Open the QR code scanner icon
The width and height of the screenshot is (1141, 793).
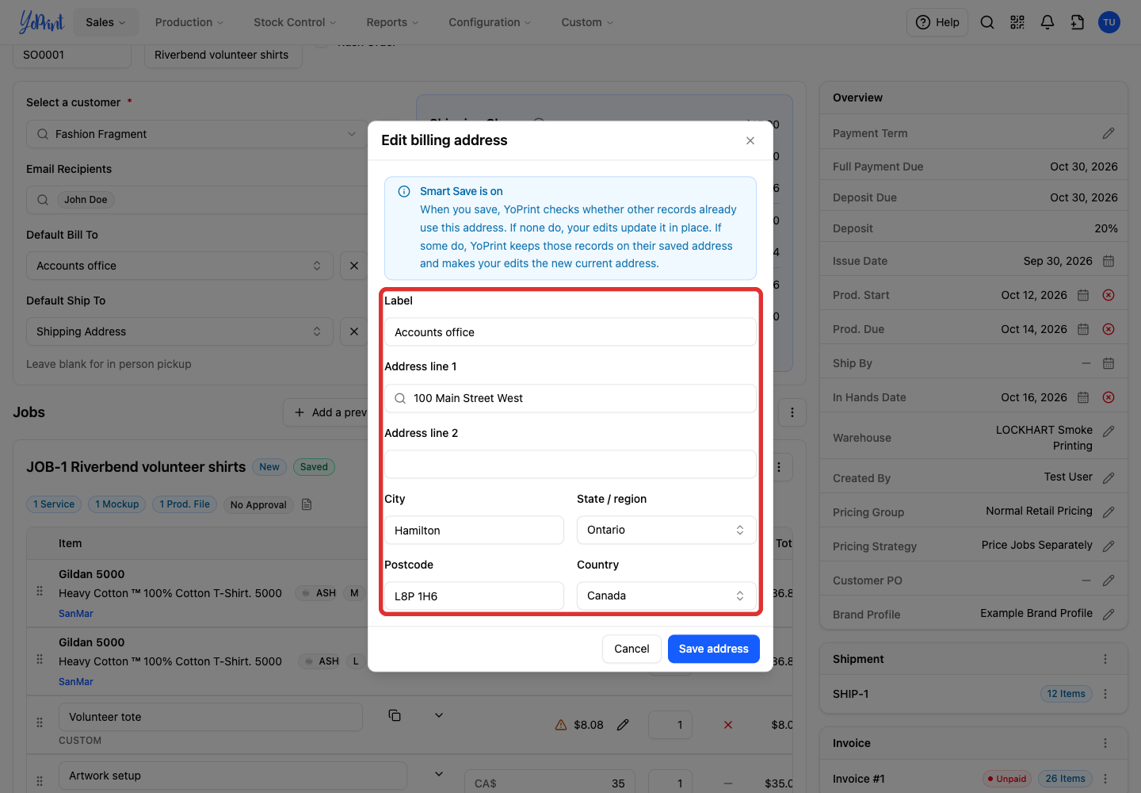click(x=1017, y=22)
